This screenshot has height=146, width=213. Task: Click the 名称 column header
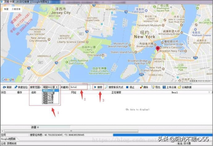34,93
